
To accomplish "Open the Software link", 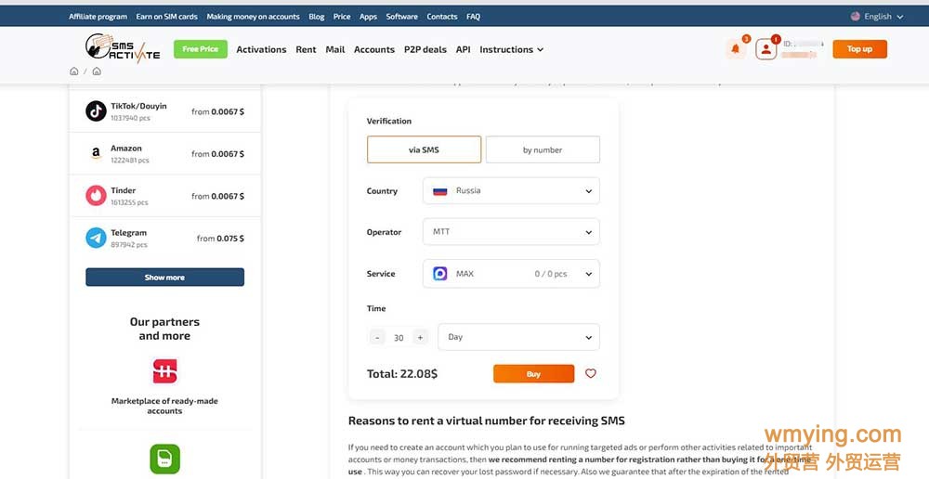I will coord(401,17).
